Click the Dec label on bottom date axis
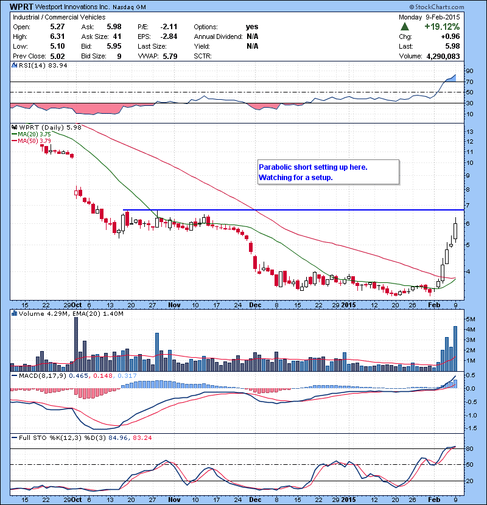This screenshot has width=487, height=505. [255, 499]
